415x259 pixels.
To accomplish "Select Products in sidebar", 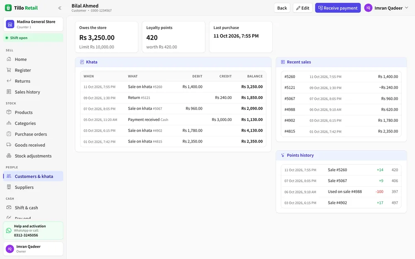I will [33, 112].
